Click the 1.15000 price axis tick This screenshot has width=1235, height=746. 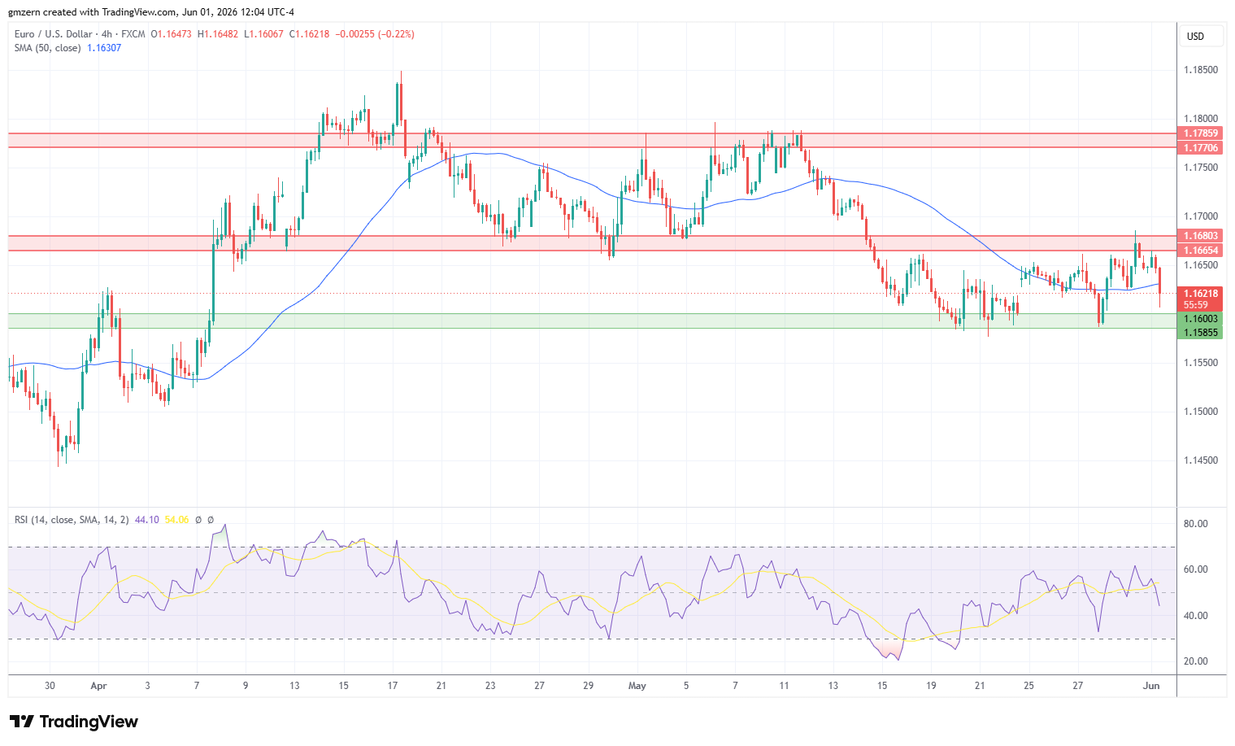pos(1201,412)
